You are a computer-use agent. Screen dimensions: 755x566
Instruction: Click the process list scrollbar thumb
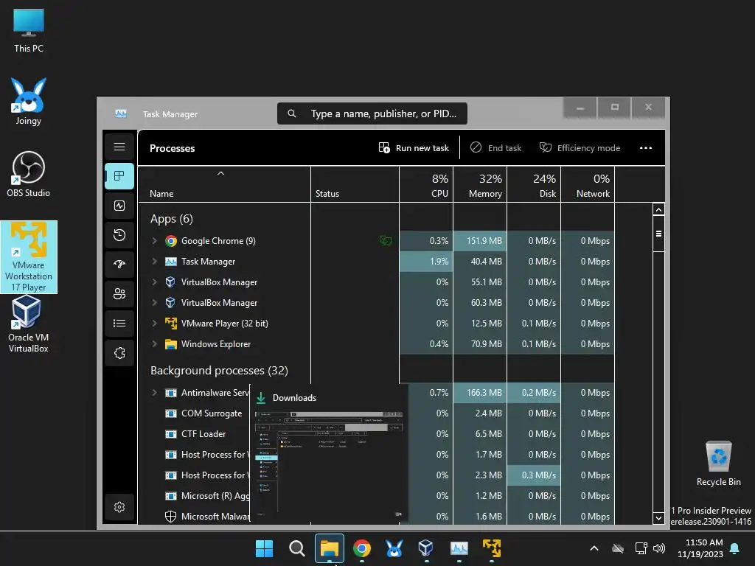tap(658, 234)
